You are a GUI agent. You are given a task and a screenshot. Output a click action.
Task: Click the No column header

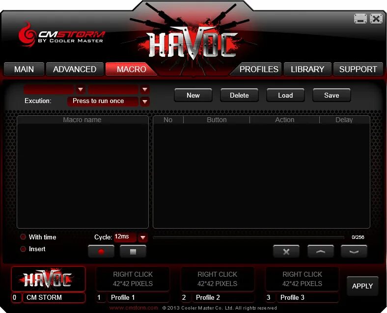[x=168, y=120]
